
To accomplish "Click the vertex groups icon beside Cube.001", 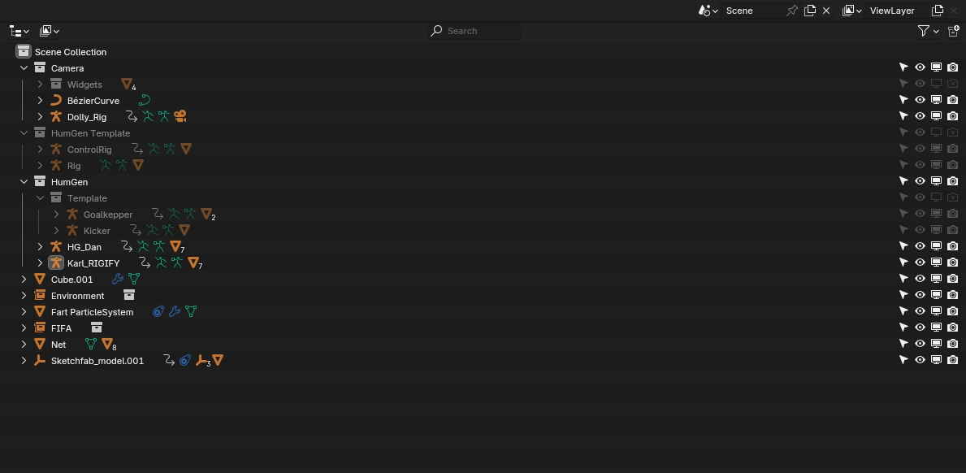I will pos(134,279).
